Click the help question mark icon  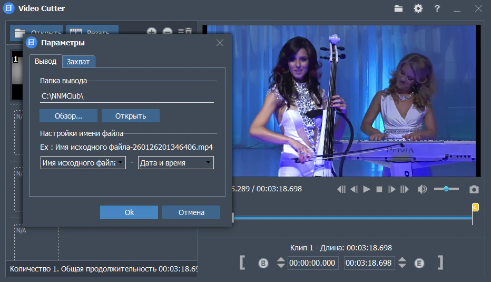(x=437, y=8)
